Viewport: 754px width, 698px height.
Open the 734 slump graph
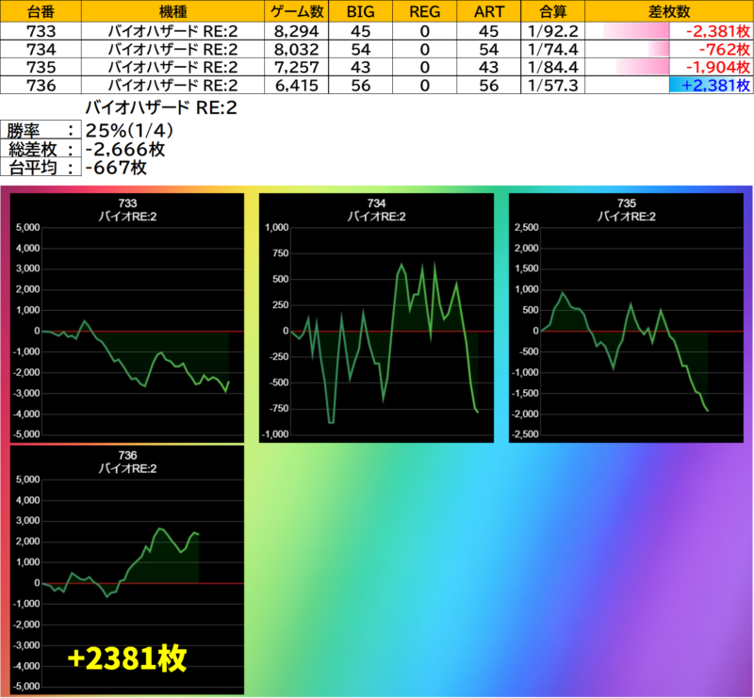click(376, 317)
